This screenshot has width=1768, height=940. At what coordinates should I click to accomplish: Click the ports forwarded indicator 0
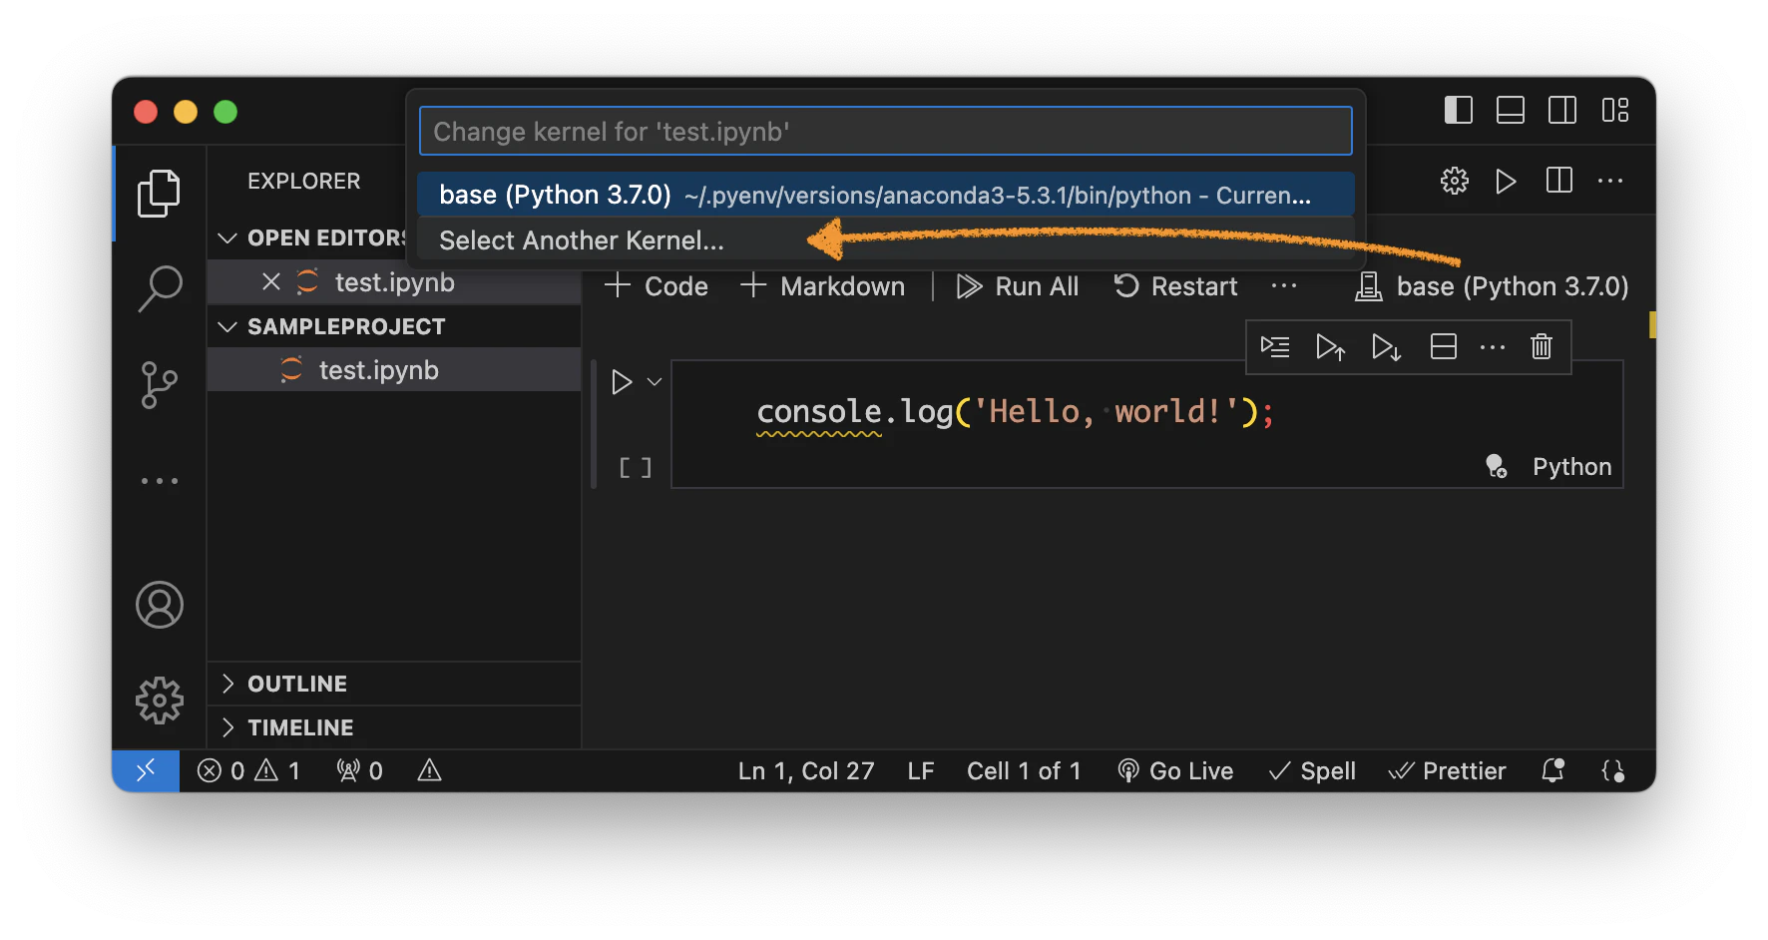tap(359, 770)
